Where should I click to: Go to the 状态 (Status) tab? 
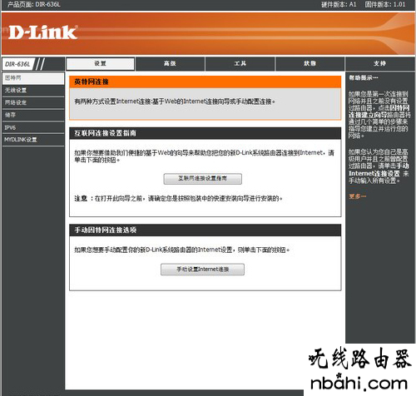(310, 64)
